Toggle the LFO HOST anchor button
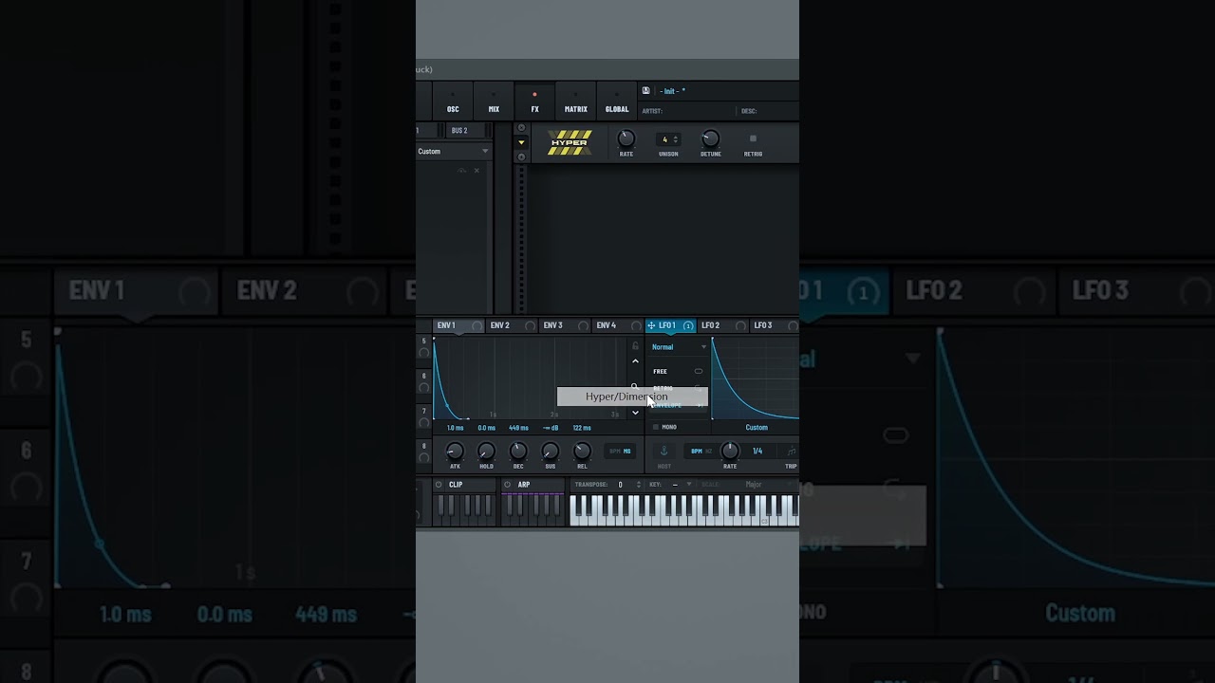This screenshot has width=1215, height=683. pos(664,451)
